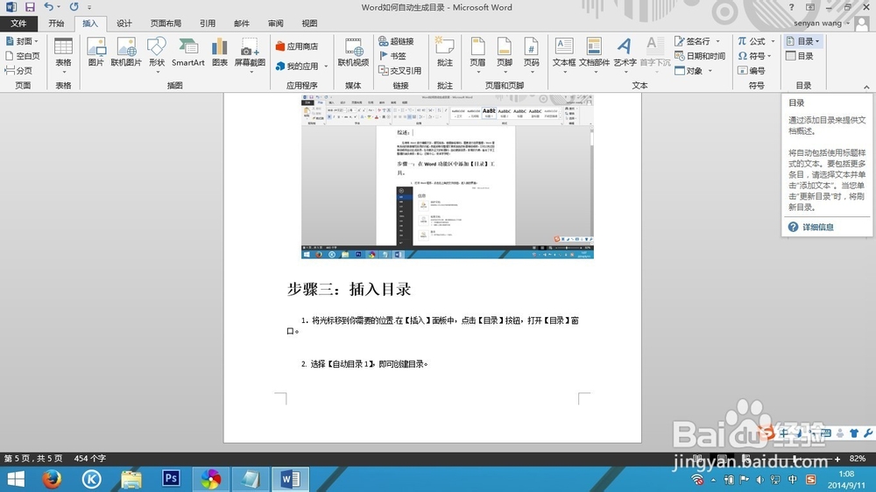Viewport: 876px width, 492px height.
Task: Expand the My Apps (我的应用) dropdown
Action: tap(326, 67)
